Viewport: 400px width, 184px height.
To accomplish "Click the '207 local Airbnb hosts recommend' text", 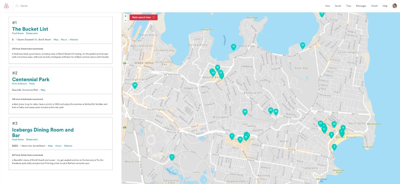I will click(x=28, y=155).
